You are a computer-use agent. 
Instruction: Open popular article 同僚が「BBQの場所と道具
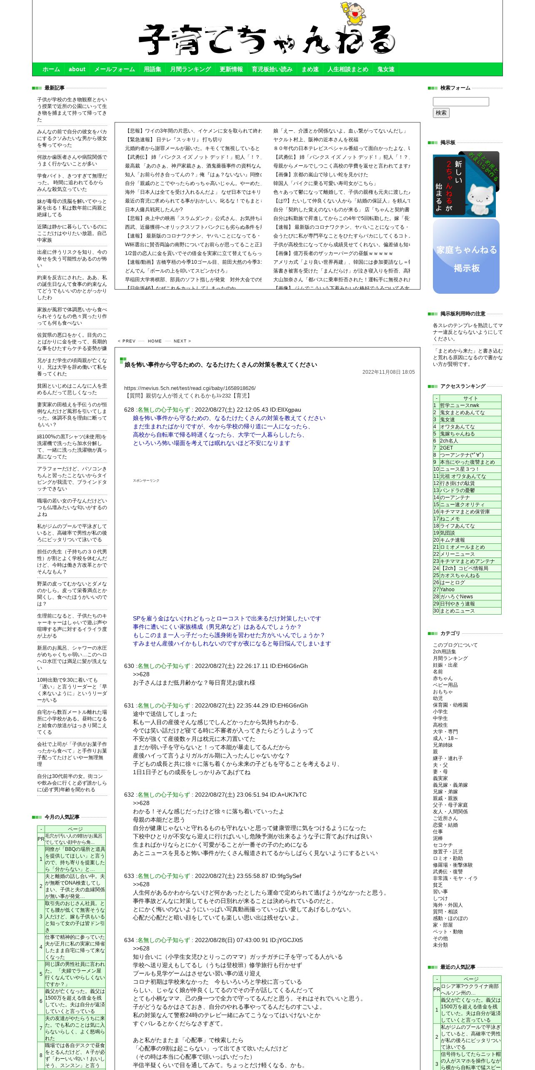coord(75,859)
